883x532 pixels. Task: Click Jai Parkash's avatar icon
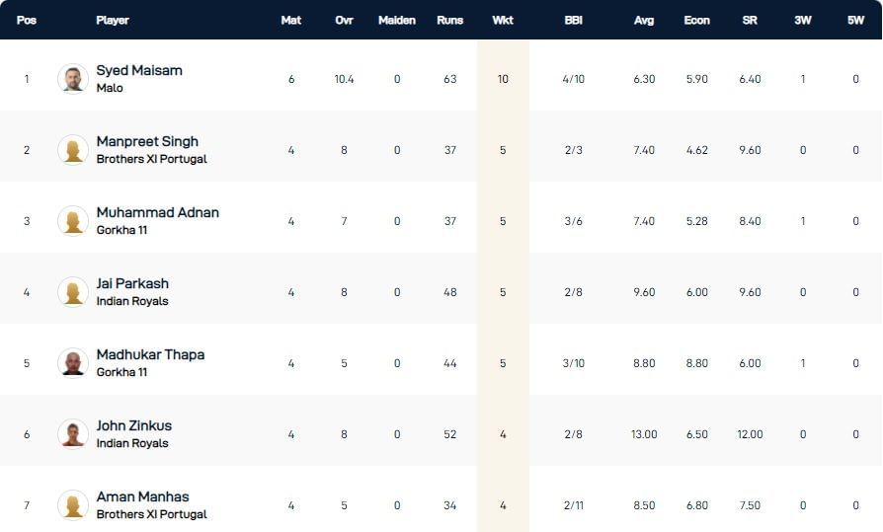73,292
